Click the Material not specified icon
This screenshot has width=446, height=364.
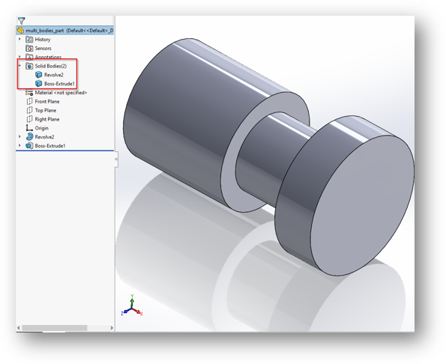coord(29,93)
